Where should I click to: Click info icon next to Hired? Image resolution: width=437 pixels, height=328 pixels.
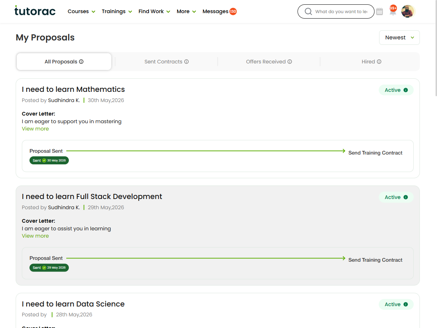click(379, 62)
